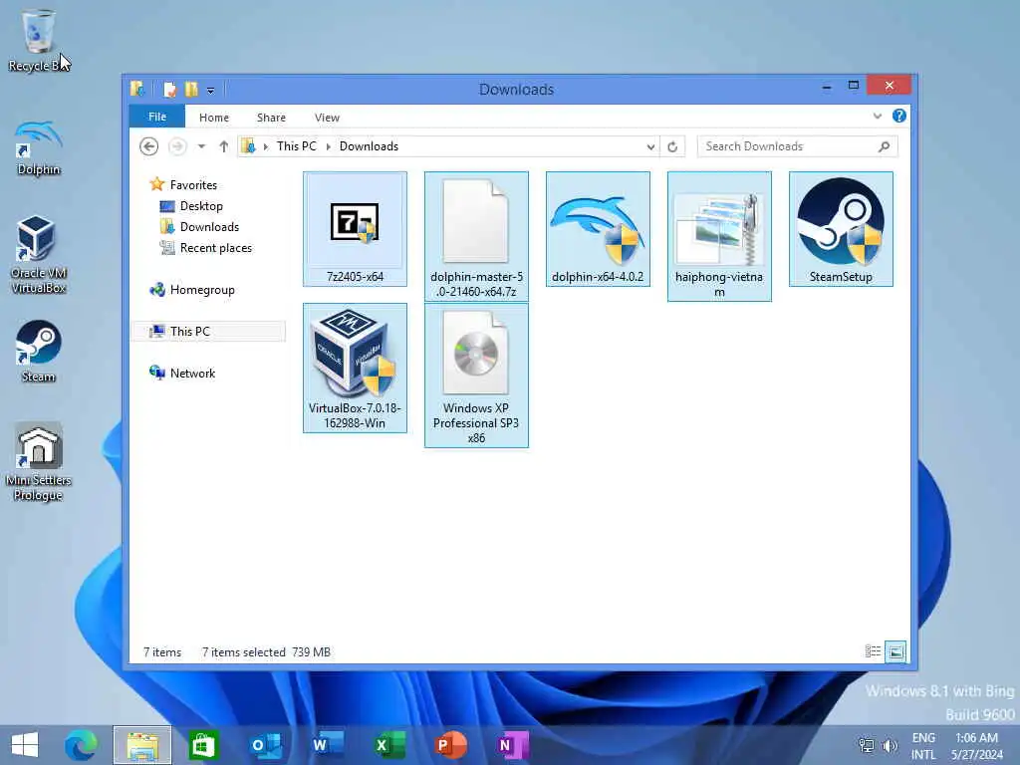Open the Home ribbon tab

tap(214, 118)
